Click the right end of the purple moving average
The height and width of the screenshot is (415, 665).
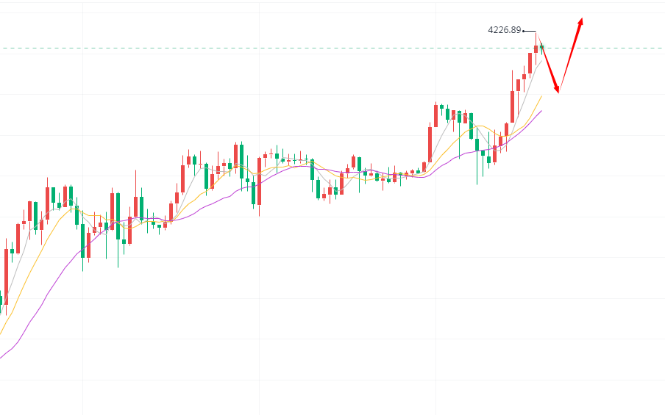click(541, 111)
